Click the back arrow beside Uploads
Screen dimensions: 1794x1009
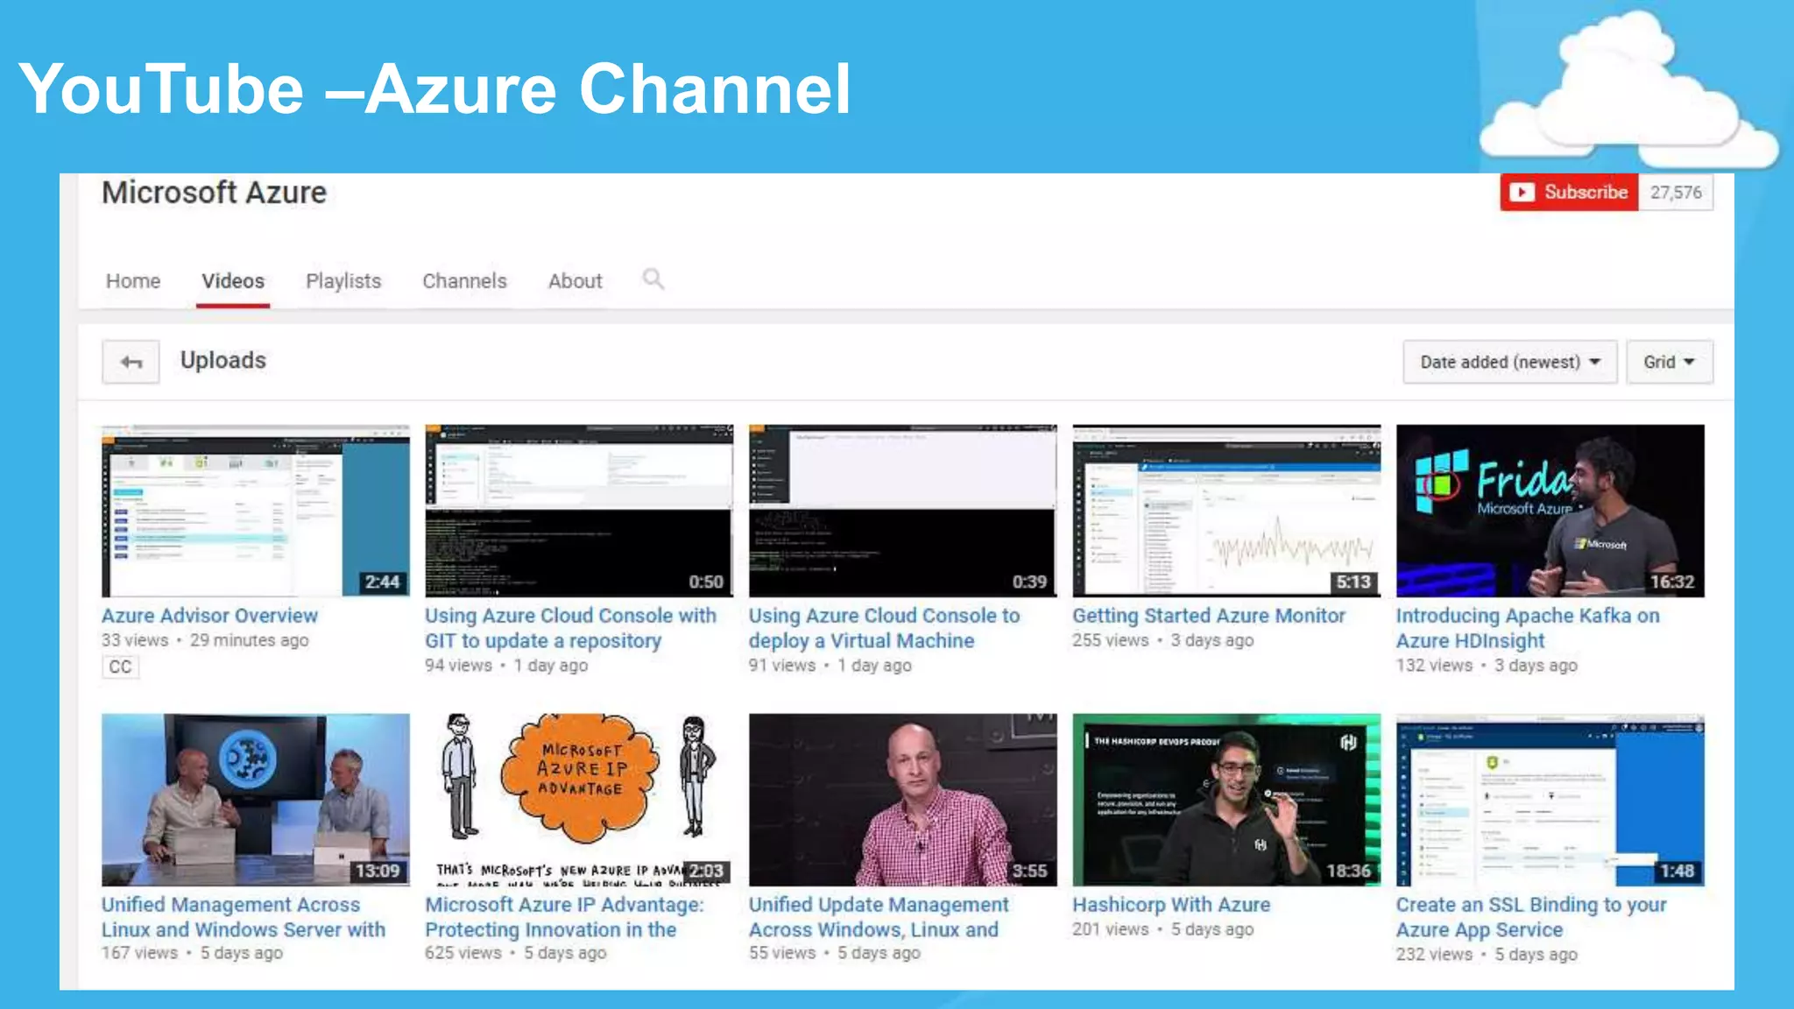tap(131, 362)
